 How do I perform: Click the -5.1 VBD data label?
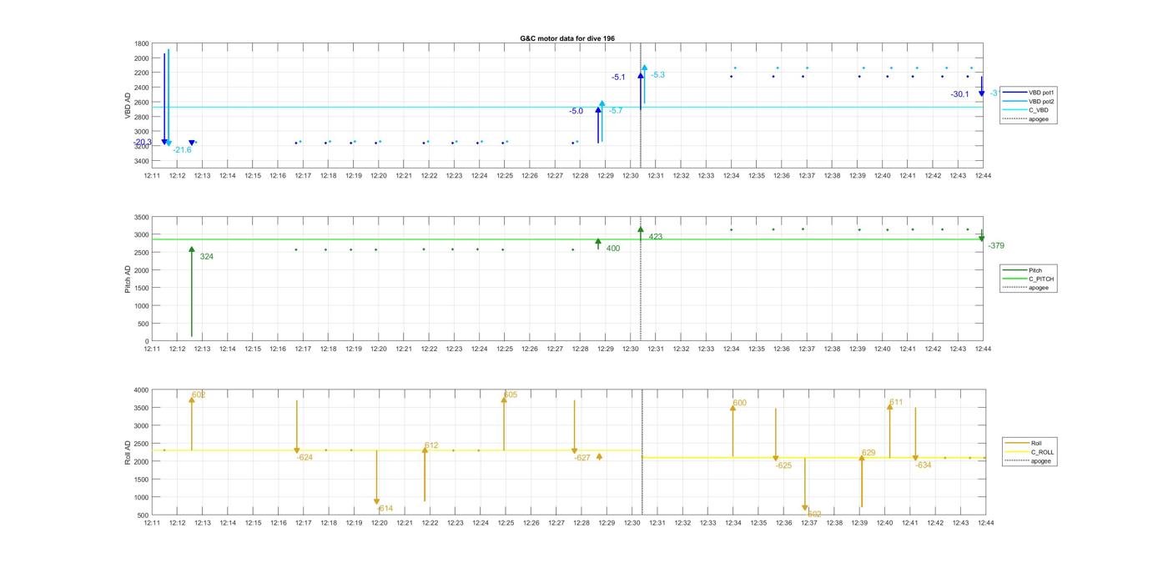618,77
